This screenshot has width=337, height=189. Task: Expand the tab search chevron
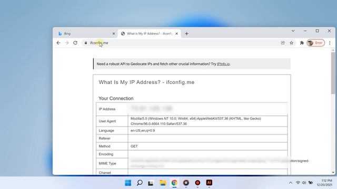[293, 31]
